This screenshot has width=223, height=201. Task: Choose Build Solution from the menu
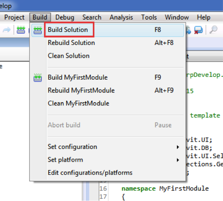click(108, 30)
